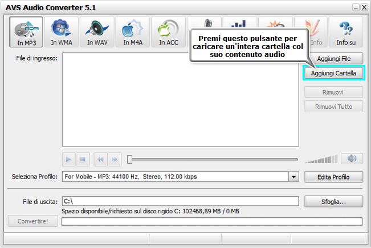371x248 pixels.
Task: Click the Rimuovi Tutto button
Action: tap(333, 107)
